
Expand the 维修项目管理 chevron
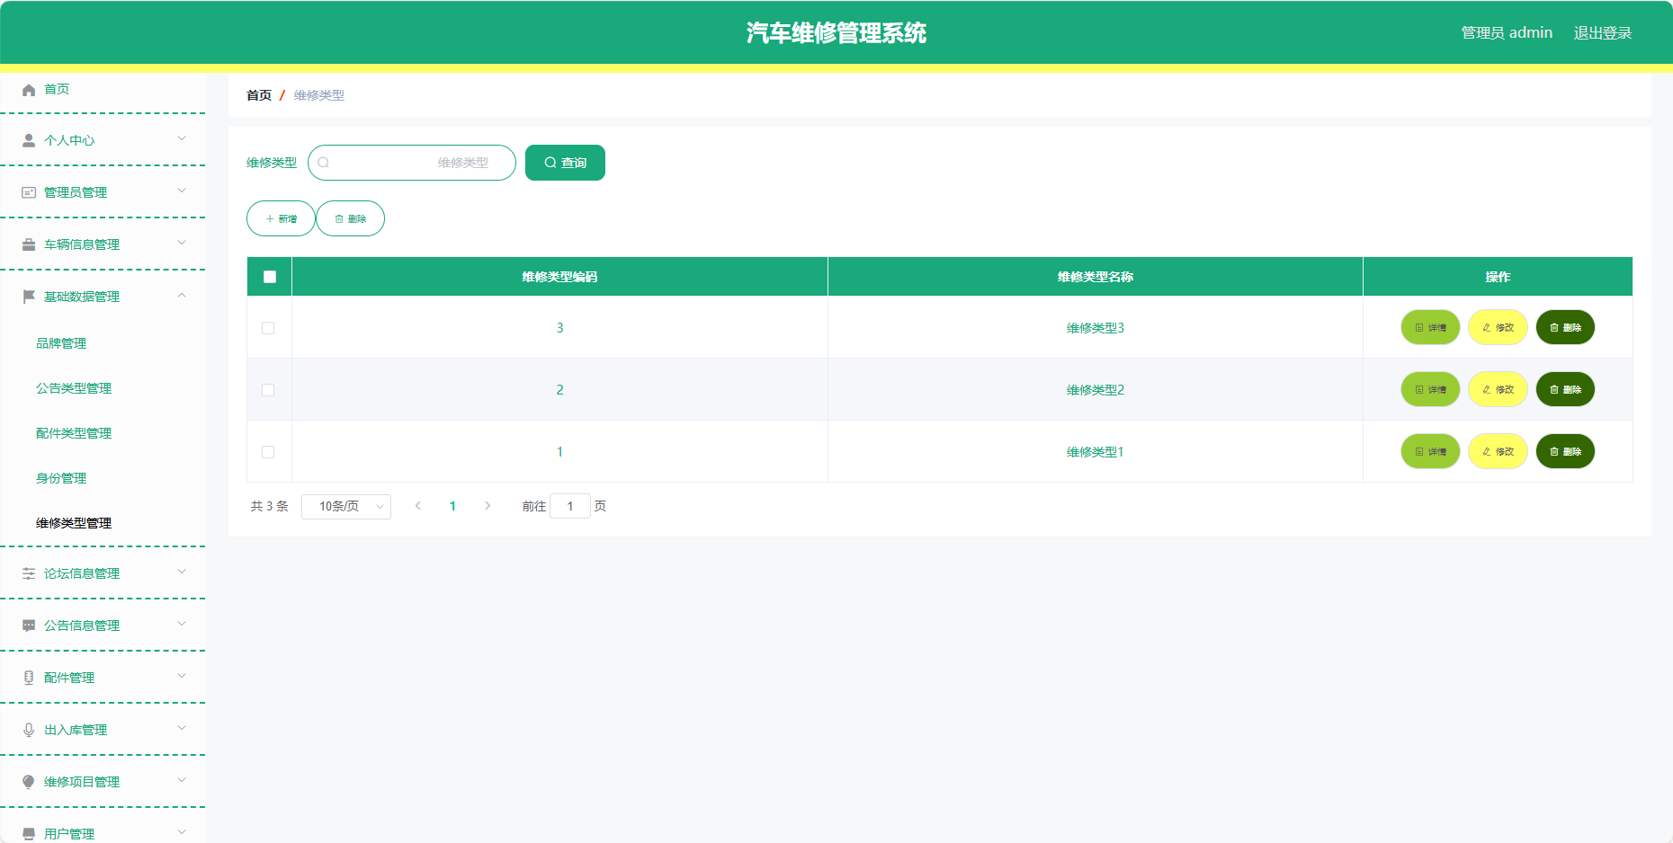[x=182, y=780]
